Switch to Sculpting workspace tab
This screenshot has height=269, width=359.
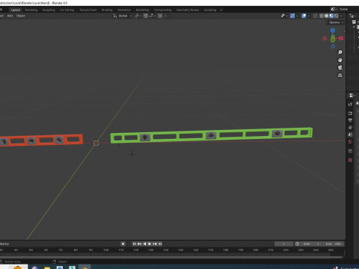(x=49, y=10)
